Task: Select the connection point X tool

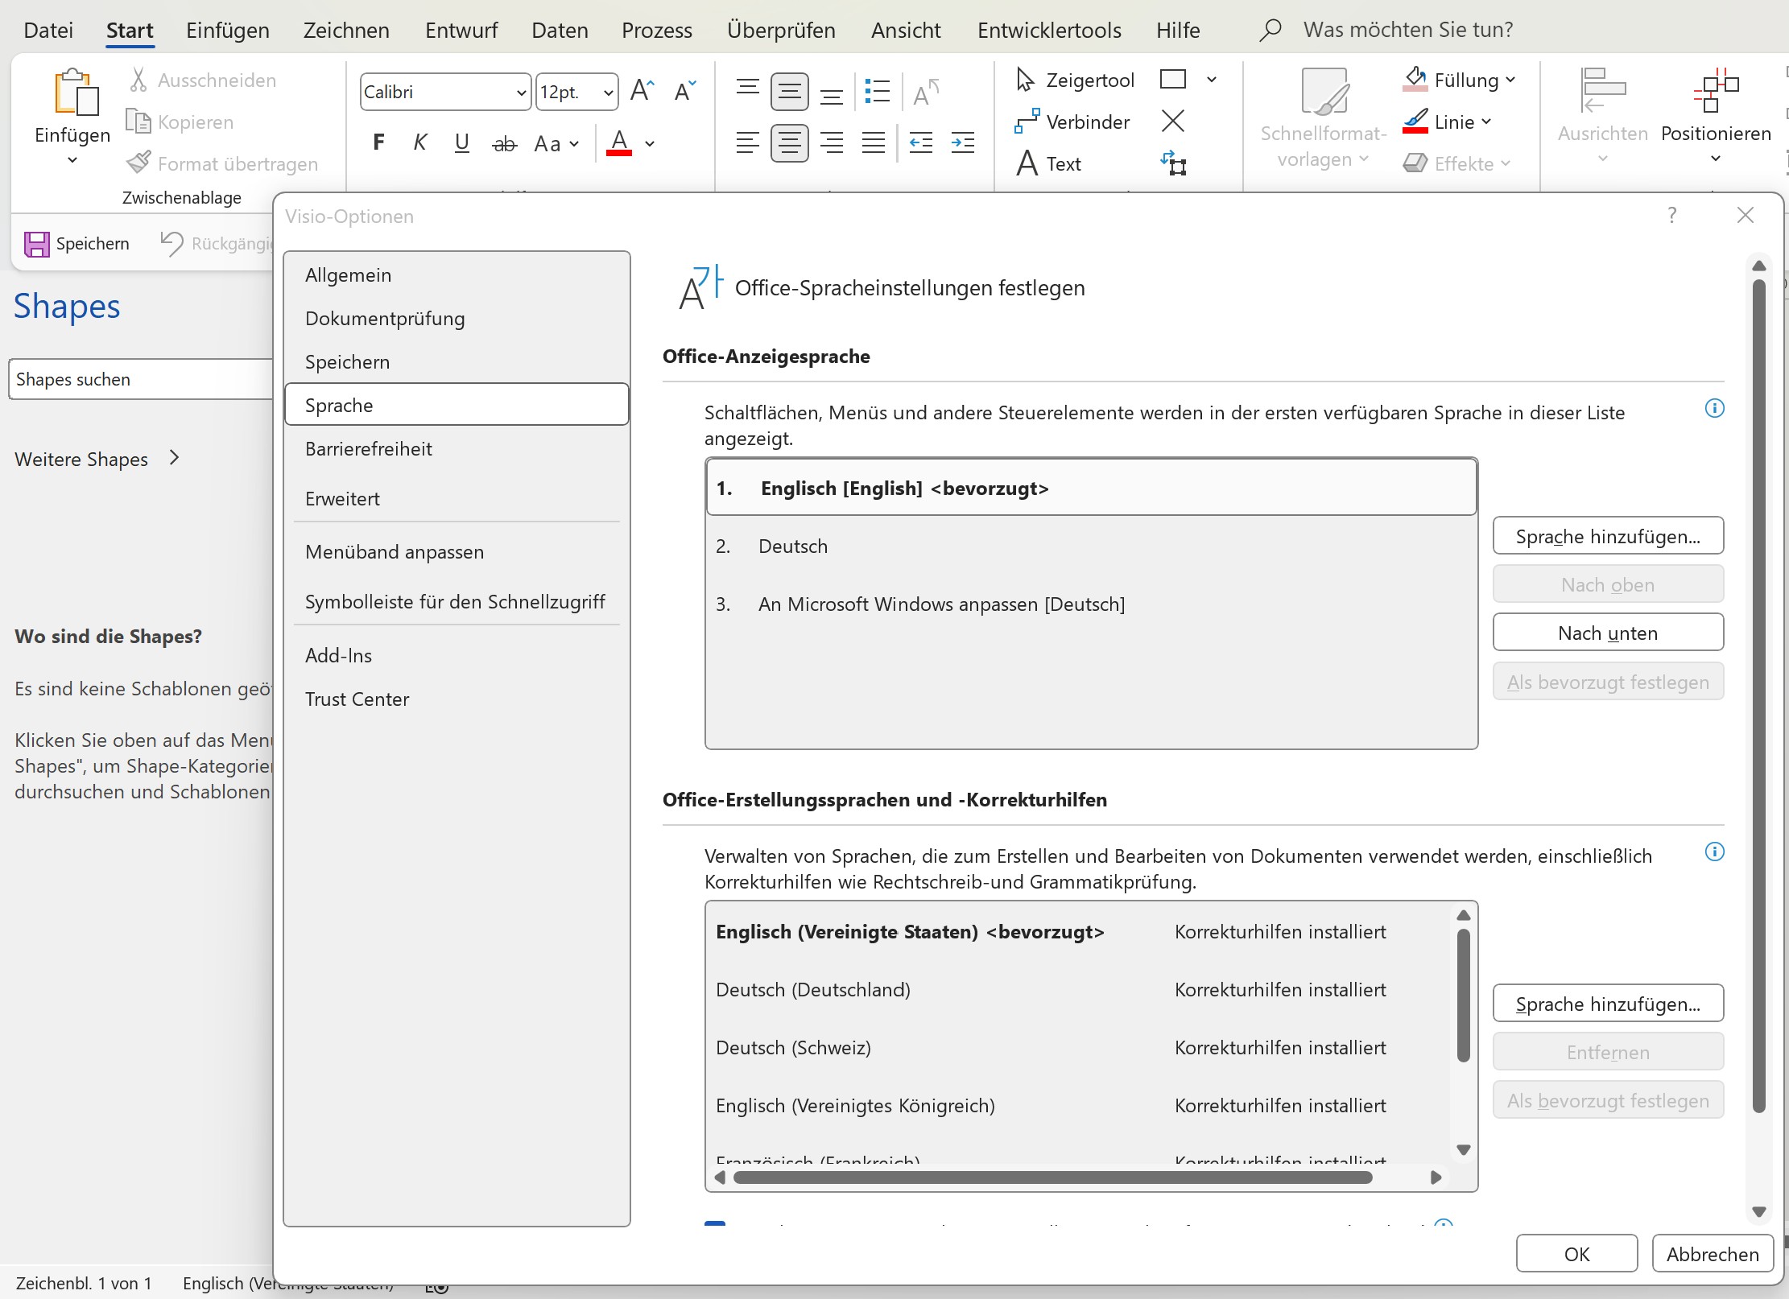Action: pyautogui.click(x=1173, y=122)
